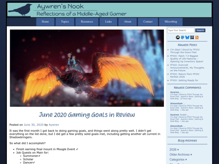Open the Contact menu item
This screenshot has height=164, width=219.
pos(148,22)
